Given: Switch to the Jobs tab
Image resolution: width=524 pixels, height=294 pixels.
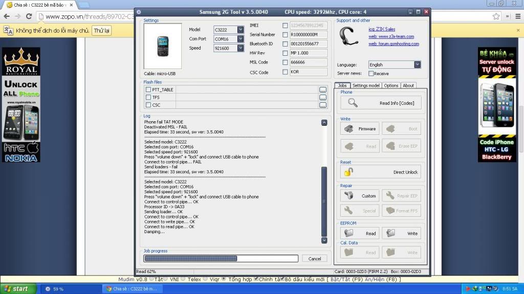Looking at the screenshot, I should click(x=342, y=85).
